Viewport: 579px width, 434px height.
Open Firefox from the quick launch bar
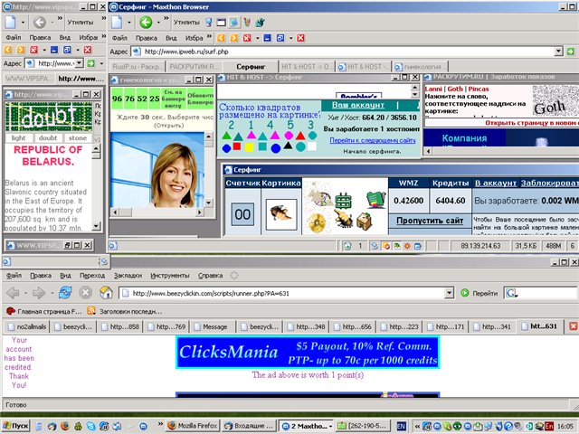coord(64,426)
